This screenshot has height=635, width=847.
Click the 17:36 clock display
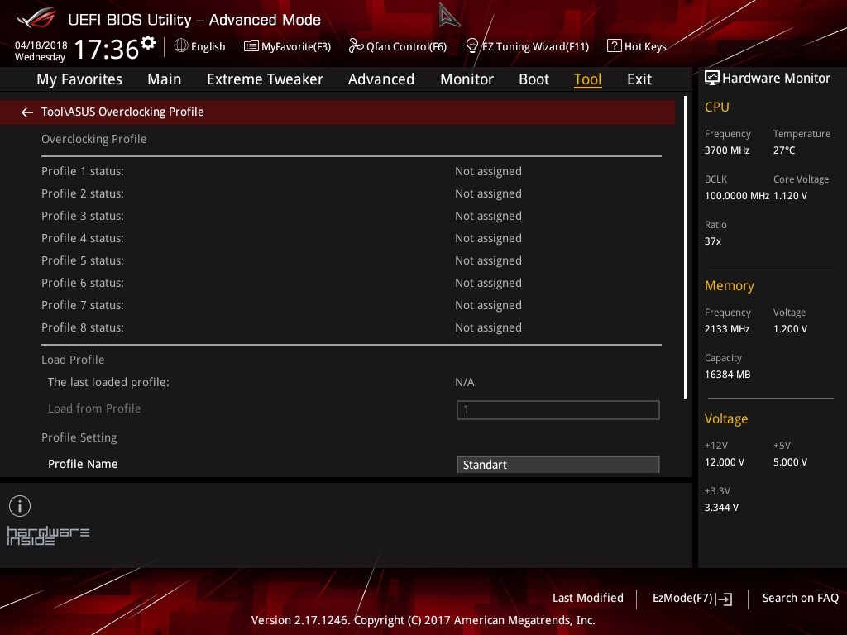pyautogui.click(x=107, y=49)
